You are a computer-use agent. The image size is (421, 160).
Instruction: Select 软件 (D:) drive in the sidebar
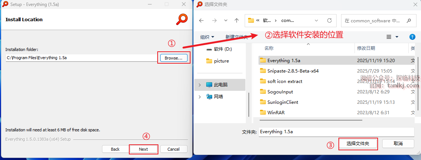pyautogui.click(x=219, y=49)
